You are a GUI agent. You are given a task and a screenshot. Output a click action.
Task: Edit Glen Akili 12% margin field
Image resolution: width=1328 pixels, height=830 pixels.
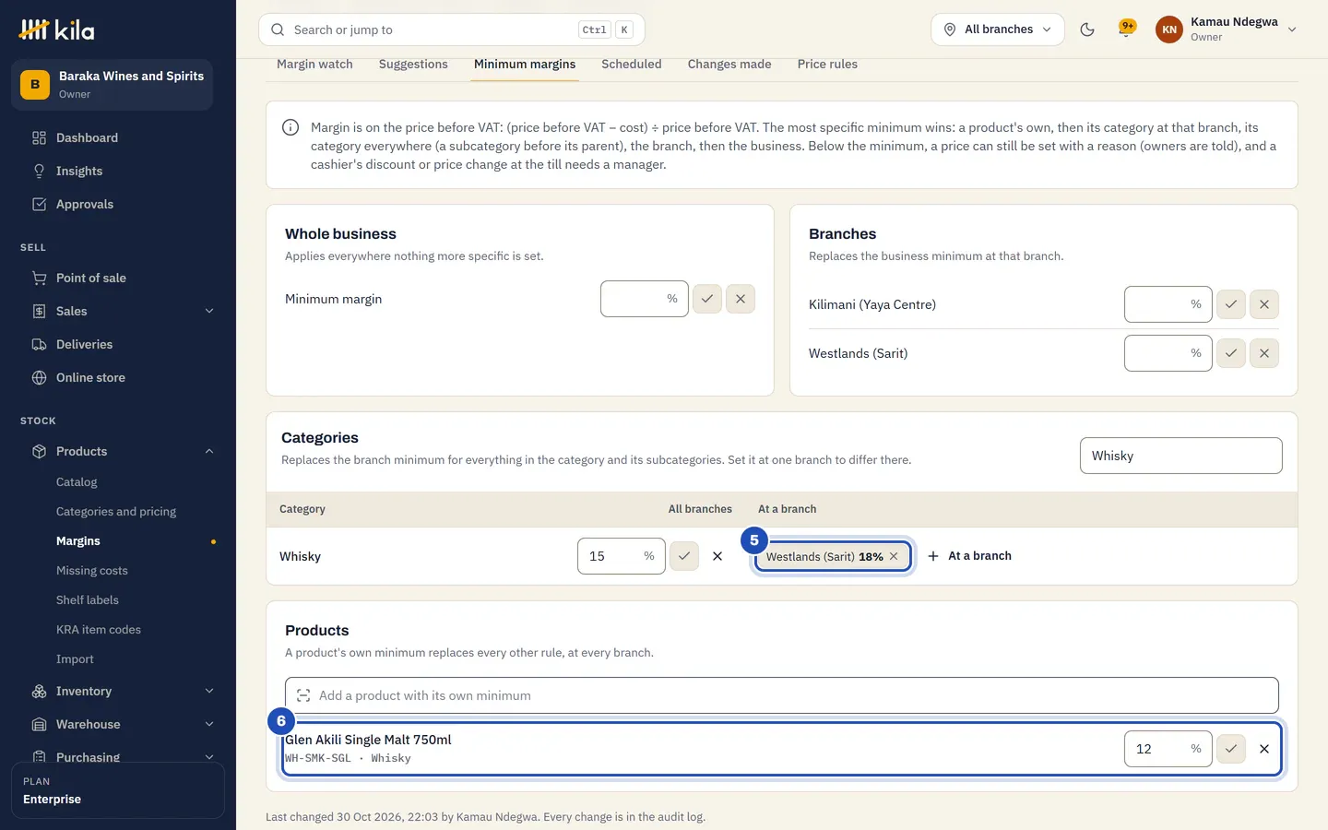coord(1168,749)
